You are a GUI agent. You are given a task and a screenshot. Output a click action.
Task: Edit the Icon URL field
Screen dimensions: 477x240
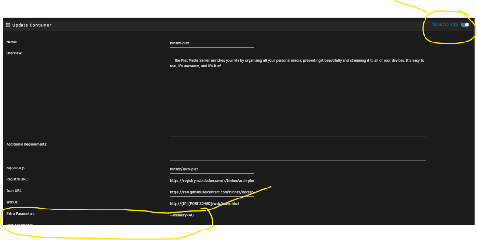point(212,192)
